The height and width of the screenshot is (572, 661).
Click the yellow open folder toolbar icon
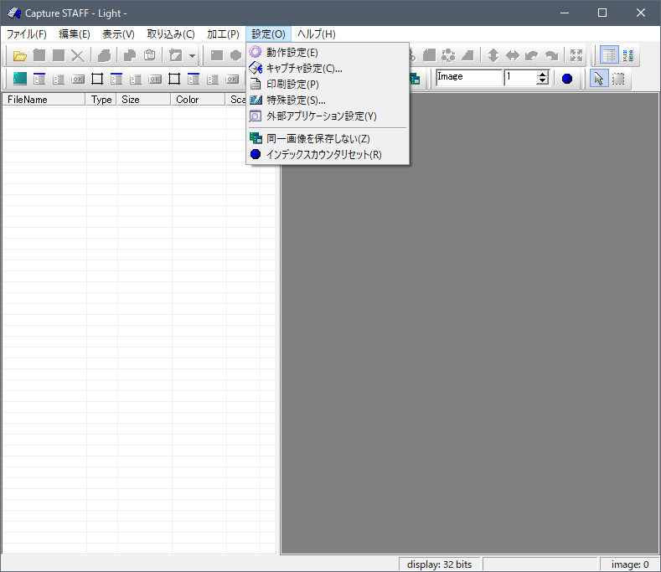19,55
